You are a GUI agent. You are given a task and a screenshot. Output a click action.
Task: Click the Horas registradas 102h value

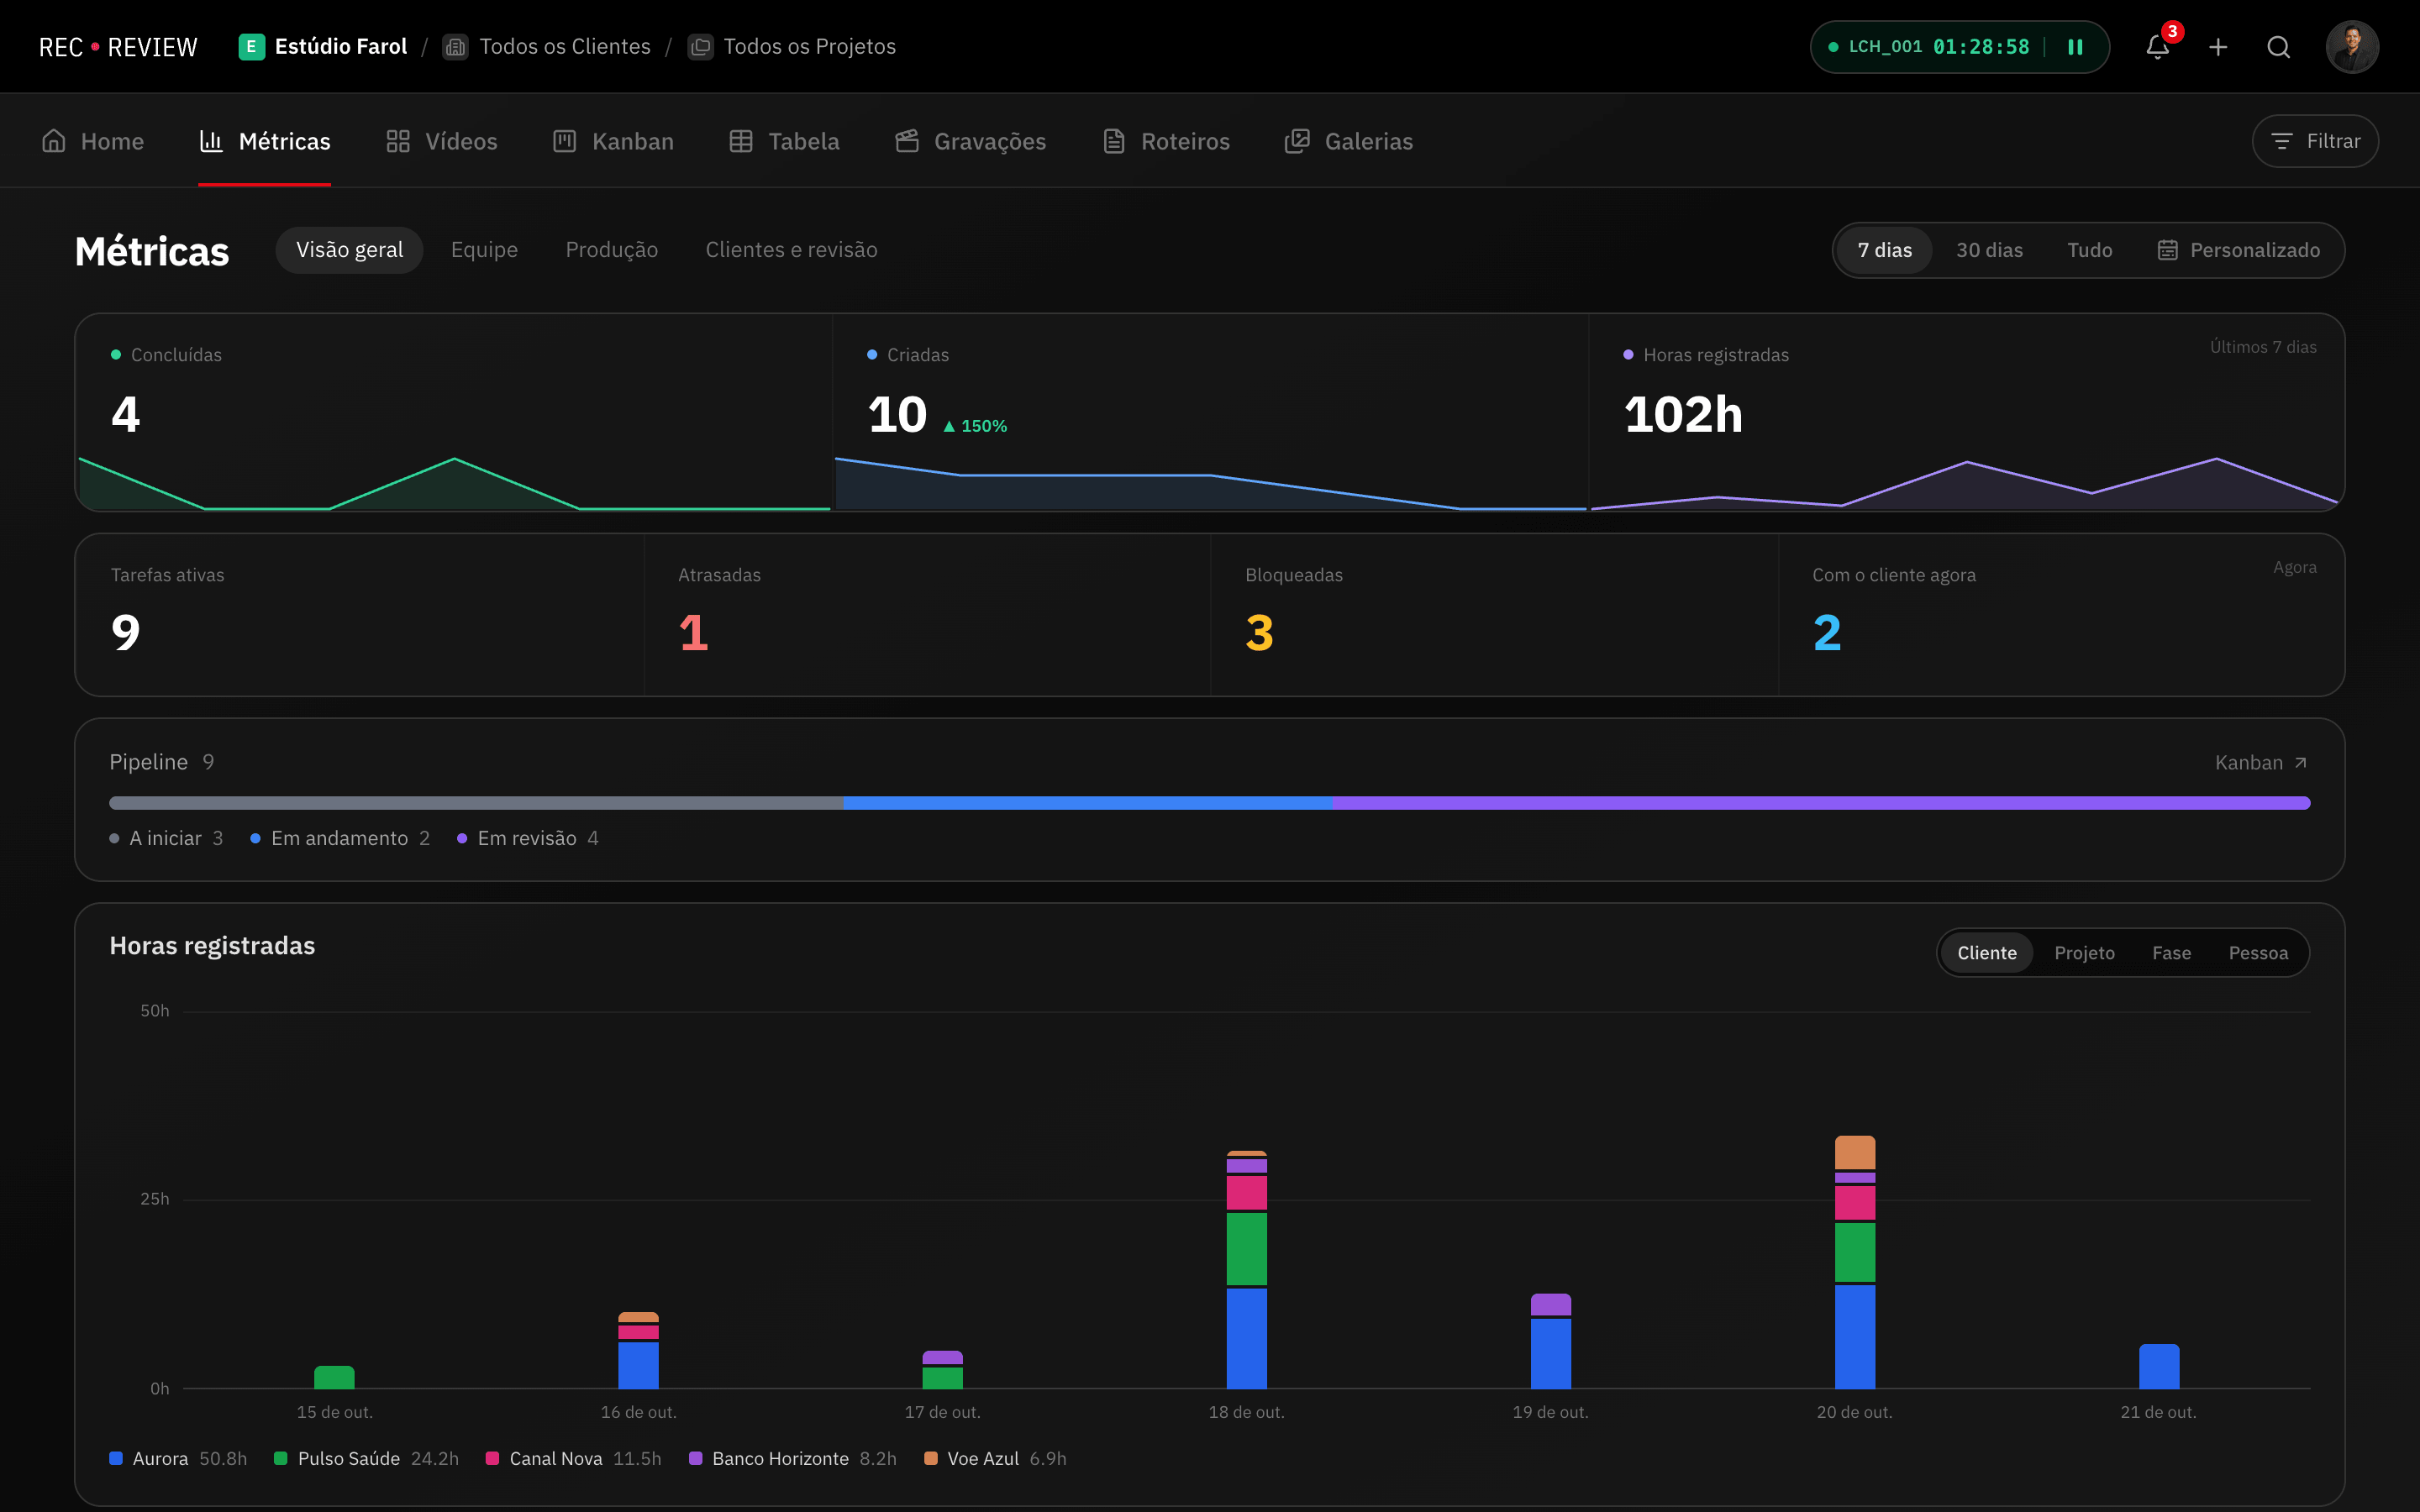tap(1683, 414)
